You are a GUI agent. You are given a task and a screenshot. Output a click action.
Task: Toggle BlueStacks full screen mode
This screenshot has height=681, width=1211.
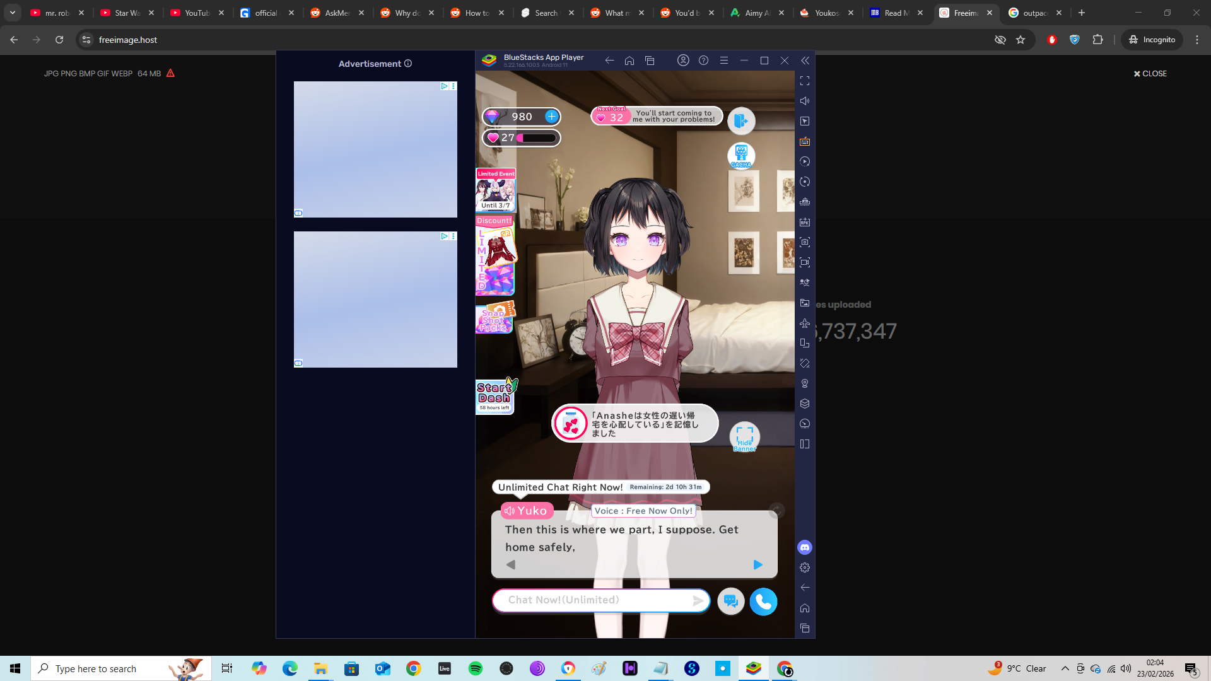pyautogui.click(x=805, y=81)
